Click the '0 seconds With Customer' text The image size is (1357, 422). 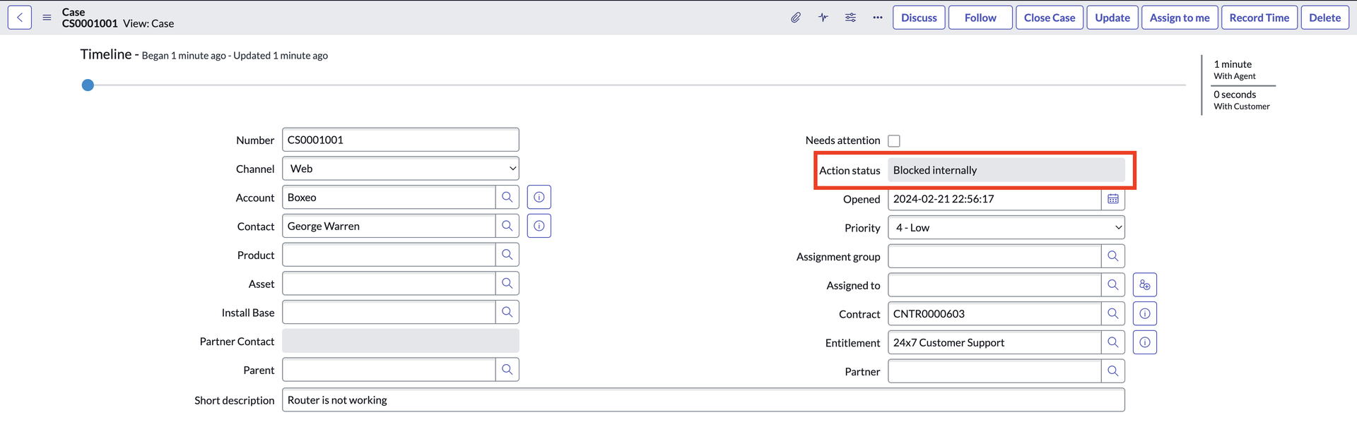(1242, 100)
